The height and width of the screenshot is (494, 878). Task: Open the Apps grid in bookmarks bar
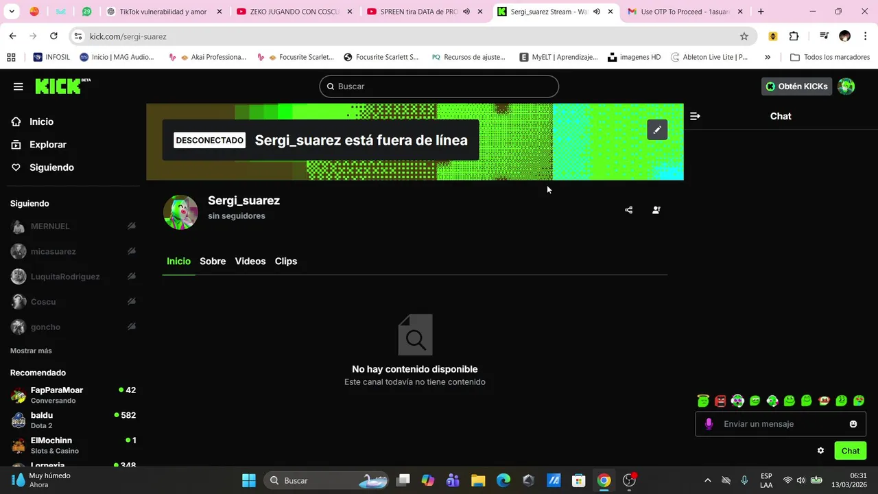pos(11,57)
